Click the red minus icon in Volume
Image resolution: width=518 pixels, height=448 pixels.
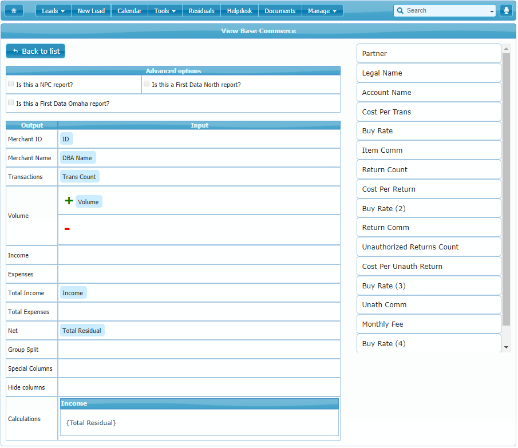click(x=67, y=229)
